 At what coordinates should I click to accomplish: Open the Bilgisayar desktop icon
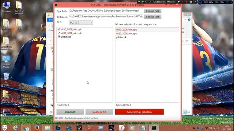pos(6,7)
